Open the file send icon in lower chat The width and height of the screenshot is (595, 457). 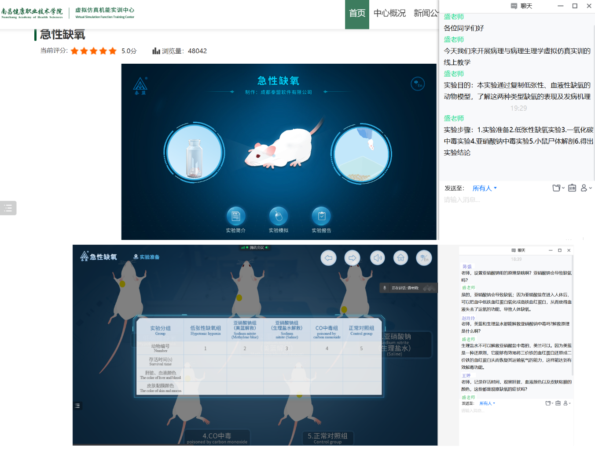pyautogui.click(x=548, y=403)
